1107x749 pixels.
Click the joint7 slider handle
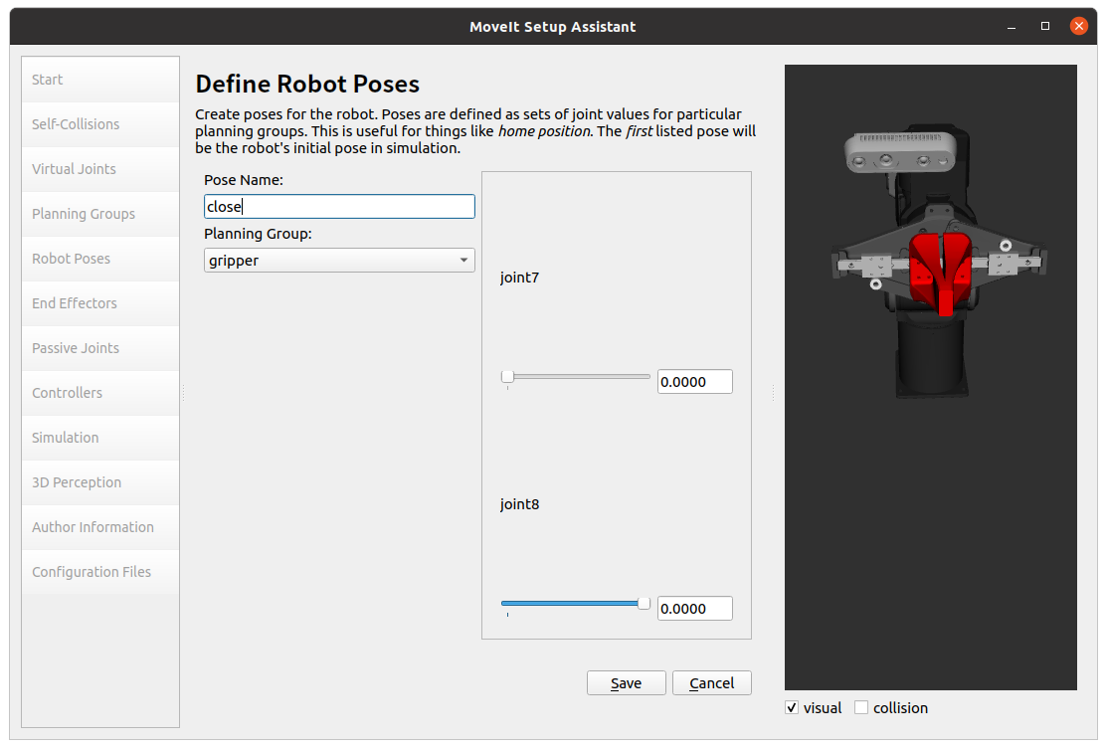pos(507,377)
